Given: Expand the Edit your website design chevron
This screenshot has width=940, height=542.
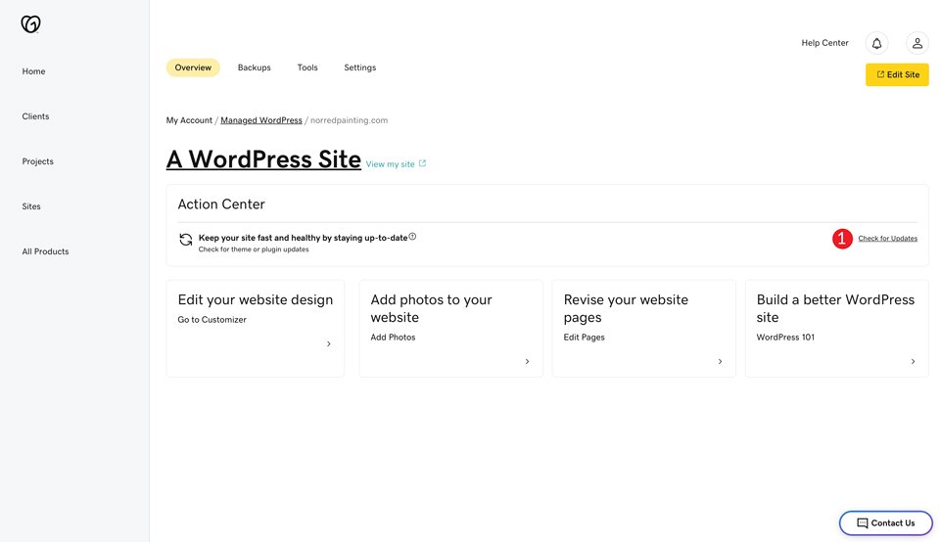Looking at the screenshot, I should (329, 343).
